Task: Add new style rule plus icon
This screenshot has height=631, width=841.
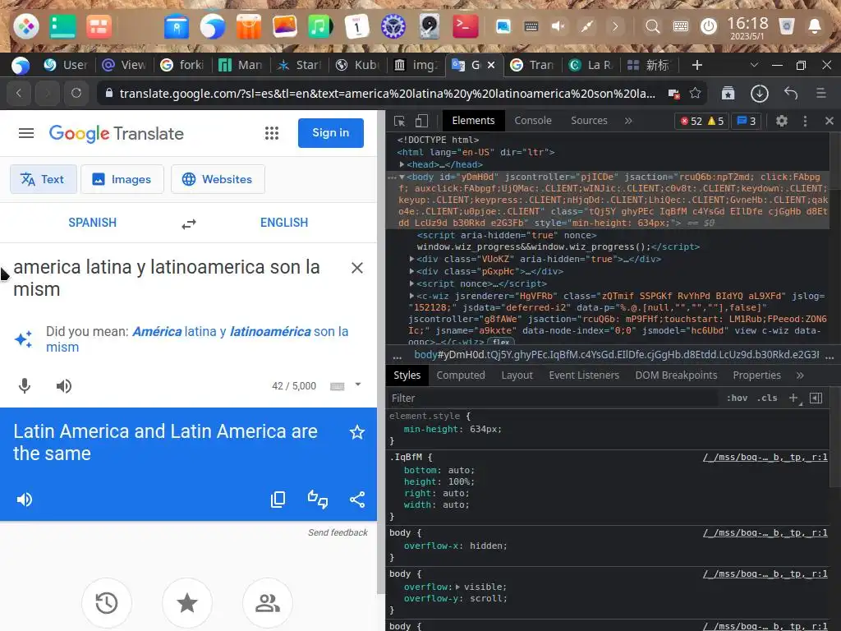Action: 793,398
